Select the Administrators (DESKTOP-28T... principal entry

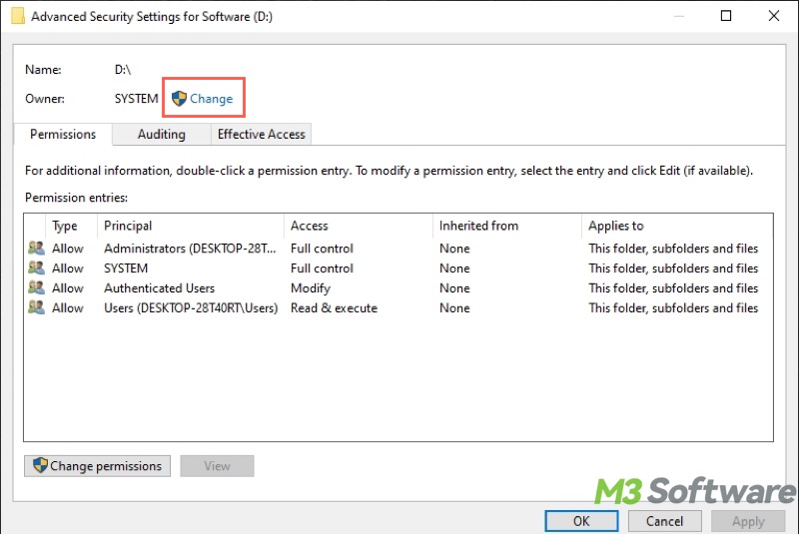coord(190,249)
